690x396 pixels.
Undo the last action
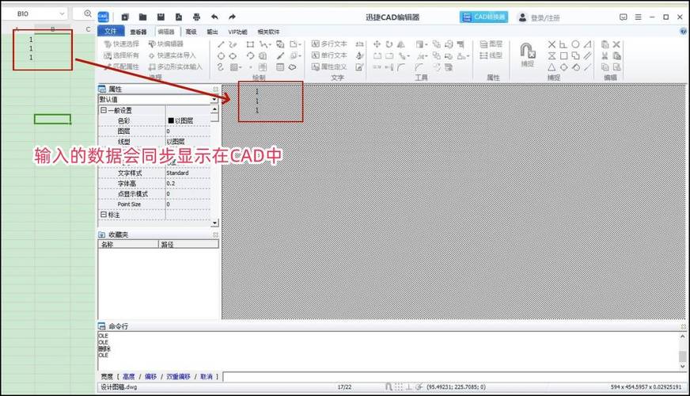pos(214,17)
